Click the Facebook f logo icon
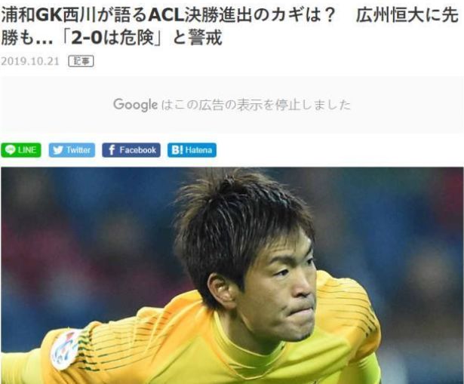The height and width of the screenshot is (384, 464). point(111,150)
